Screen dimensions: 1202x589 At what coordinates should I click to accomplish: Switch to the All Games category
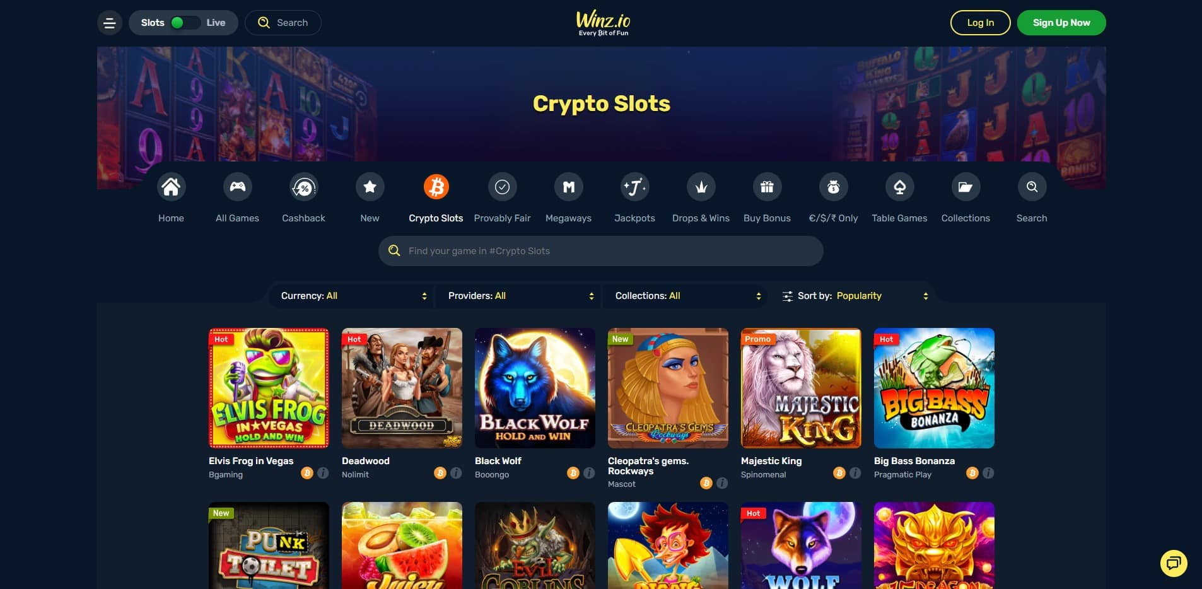point(237,198)
